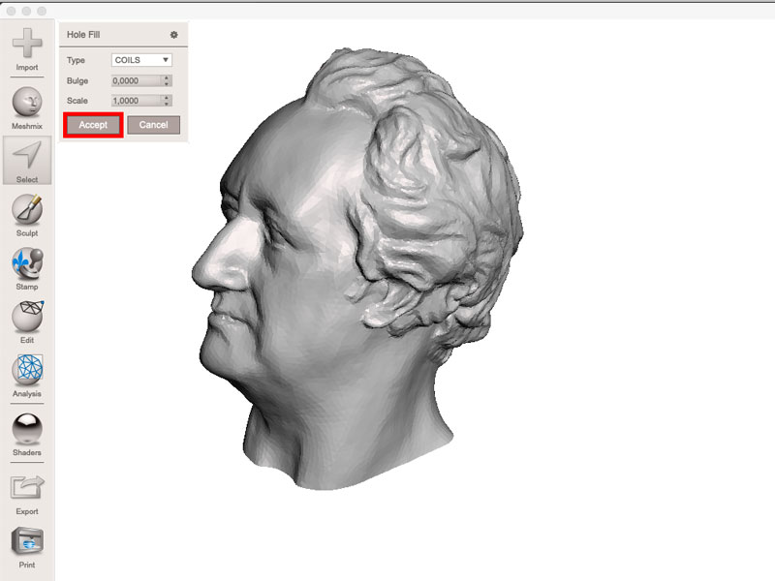Click the Scale label

tap(77, 101)
